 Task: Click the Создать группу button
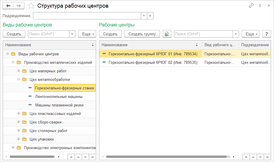[x=142, y=34]
